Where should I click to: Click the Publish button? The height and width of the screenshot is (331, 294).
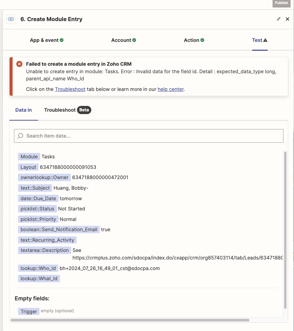pyautogui.click(x=281, y=3)
